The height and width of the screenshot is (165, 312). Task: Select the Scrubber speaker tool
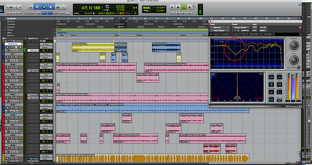[58, 7]
